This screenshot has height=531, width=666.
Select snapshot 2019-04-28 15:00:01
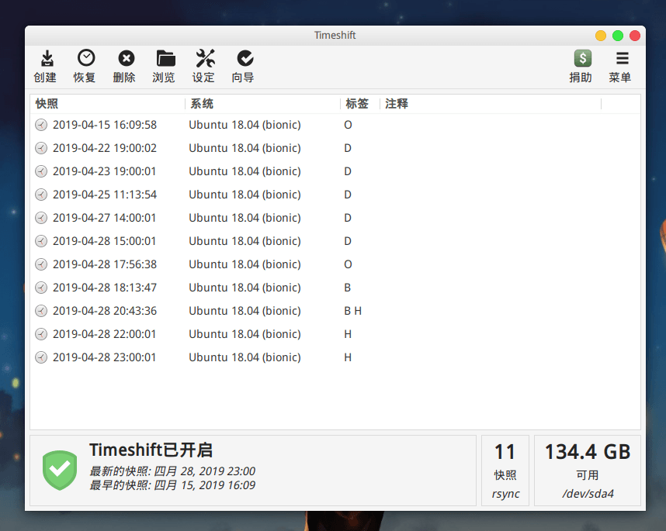click(x=335, y=241)
